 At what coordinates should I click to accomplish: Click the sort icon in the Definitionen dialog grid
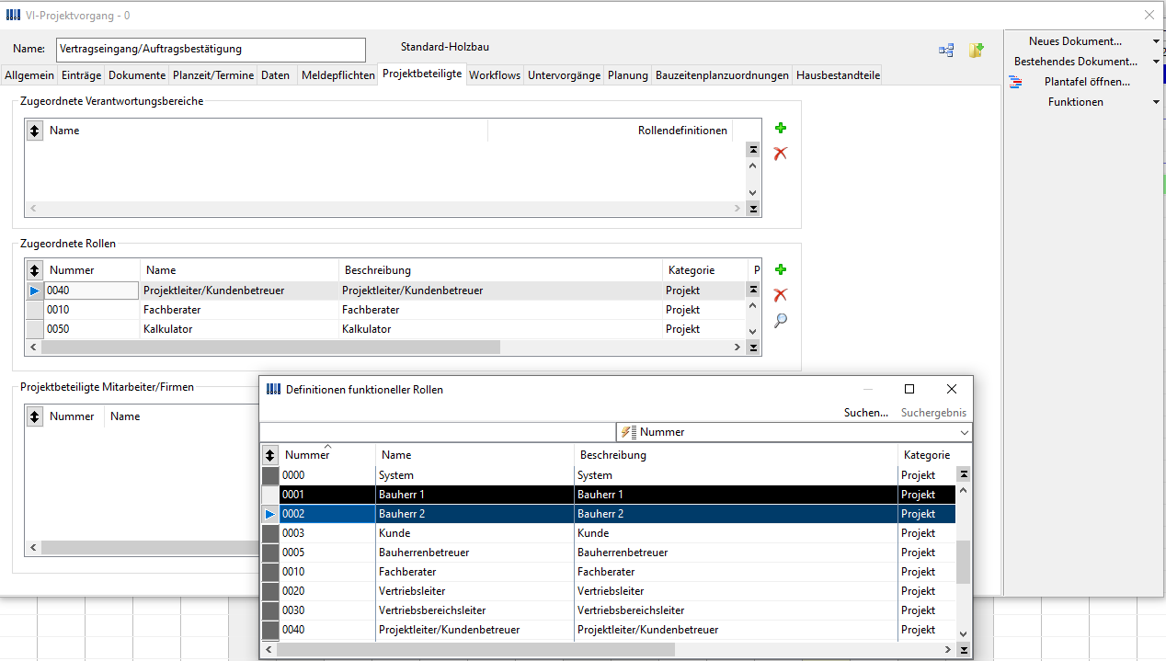point(269,455)
